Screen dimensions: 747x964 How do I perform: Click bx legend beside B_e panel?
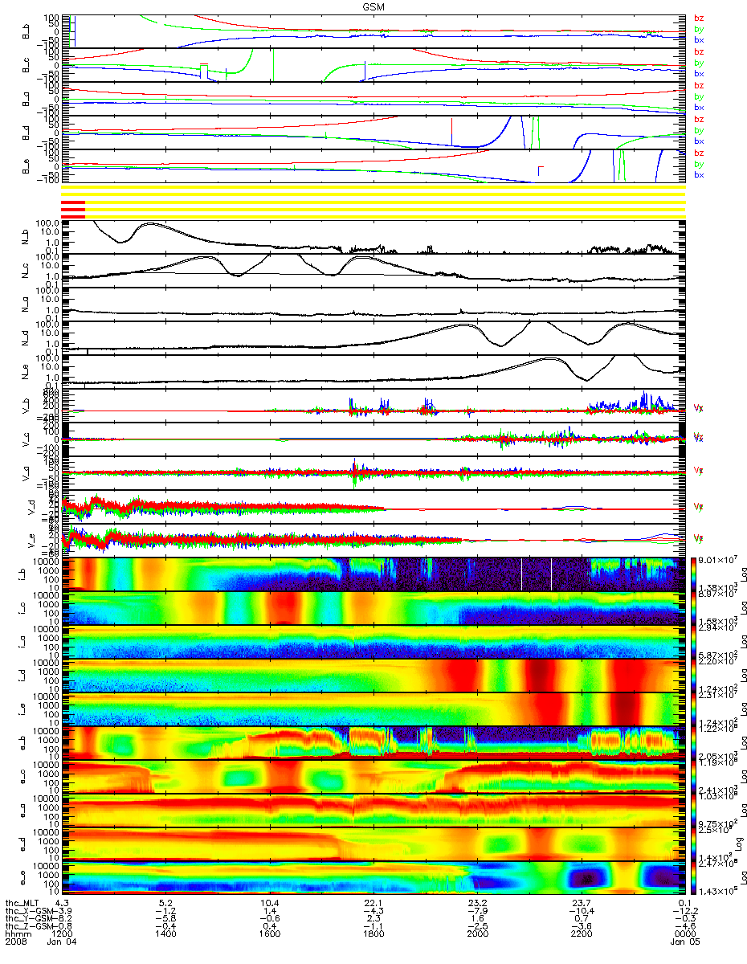point(699,174)
